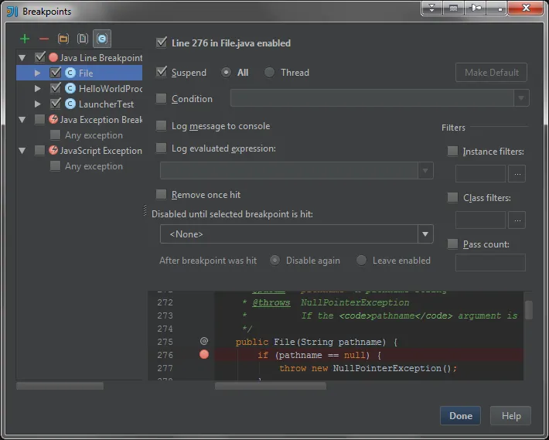Click the code preview horizontal scrollbar
The image size is (549, 440).
point(271,386)
